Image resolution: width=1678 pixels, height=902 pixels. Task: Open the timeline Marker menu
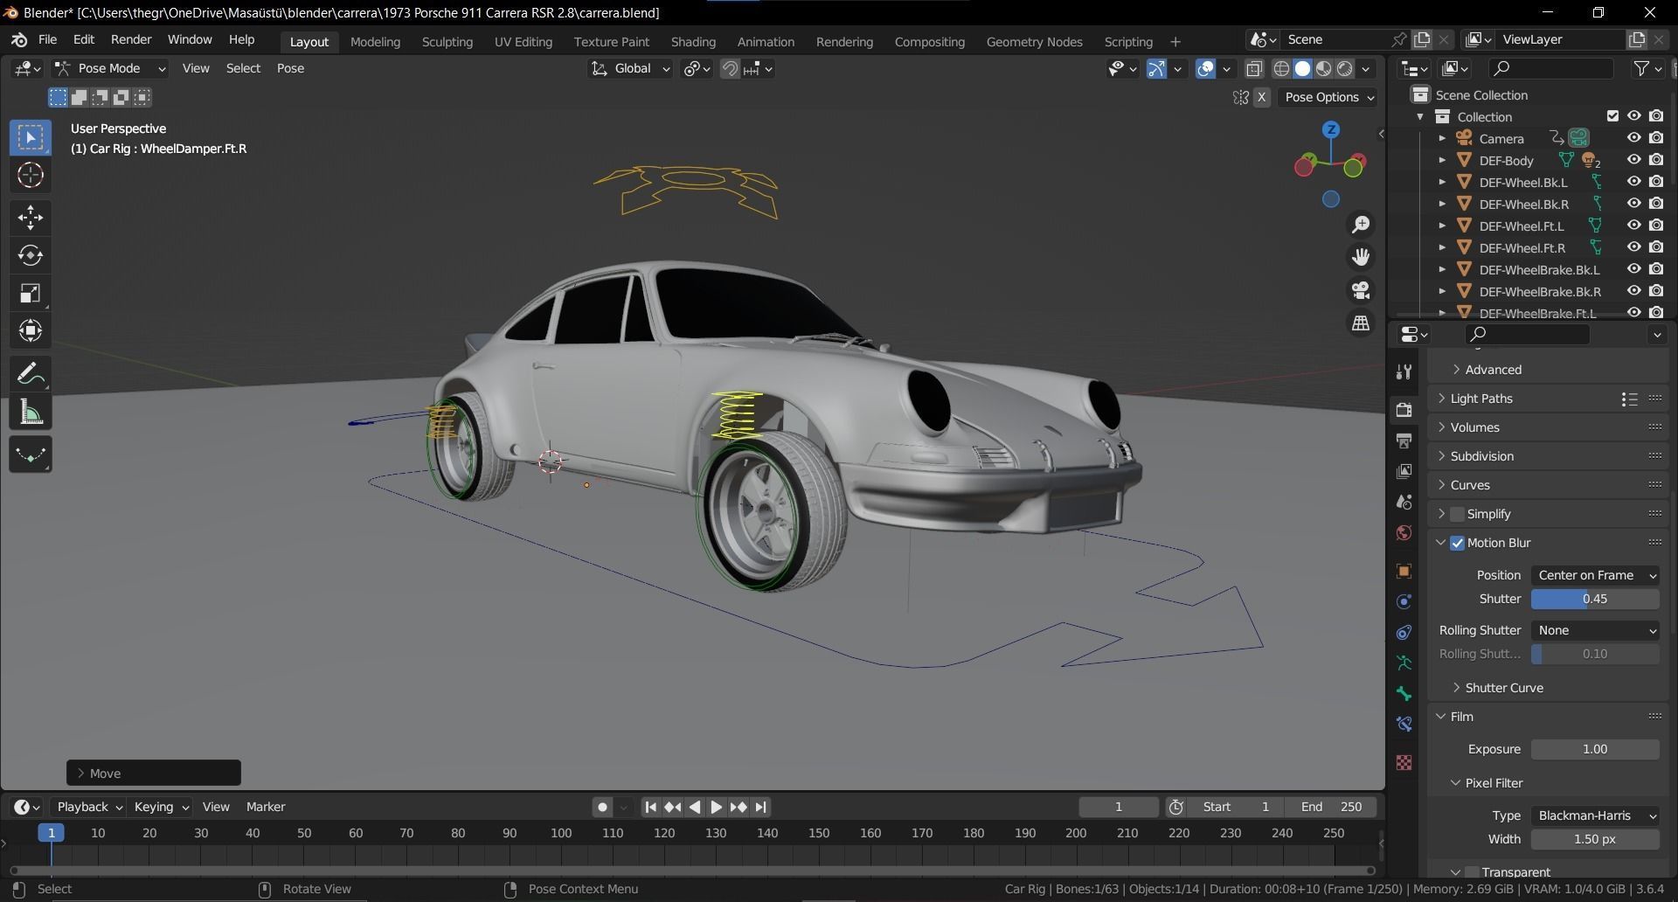pyautogui.click(x=266, y=807)
